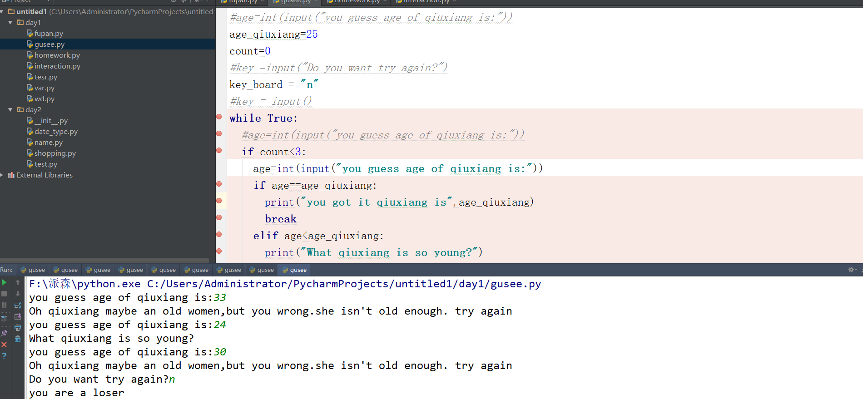Toggle breakpoint on 'What qiuxiang is so young?' print line
The width and height of the screenshot is (863, 399).
point(219,251)
